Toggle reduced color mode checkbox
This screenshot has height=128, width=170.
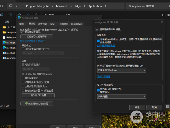(x=23, y=65)
